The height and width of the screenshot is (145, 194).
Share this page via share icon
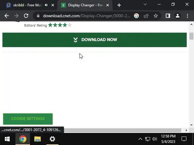pyautogui.click(x=146, y=16)
